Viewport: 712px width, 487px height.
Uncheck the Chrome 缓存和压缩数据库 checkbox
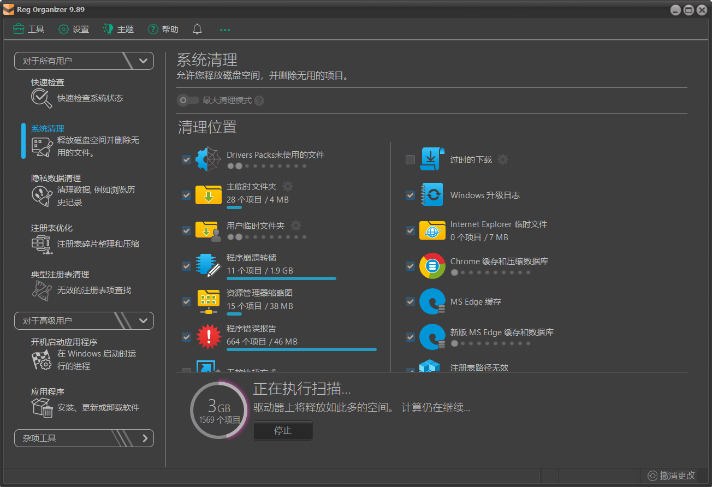410,266
